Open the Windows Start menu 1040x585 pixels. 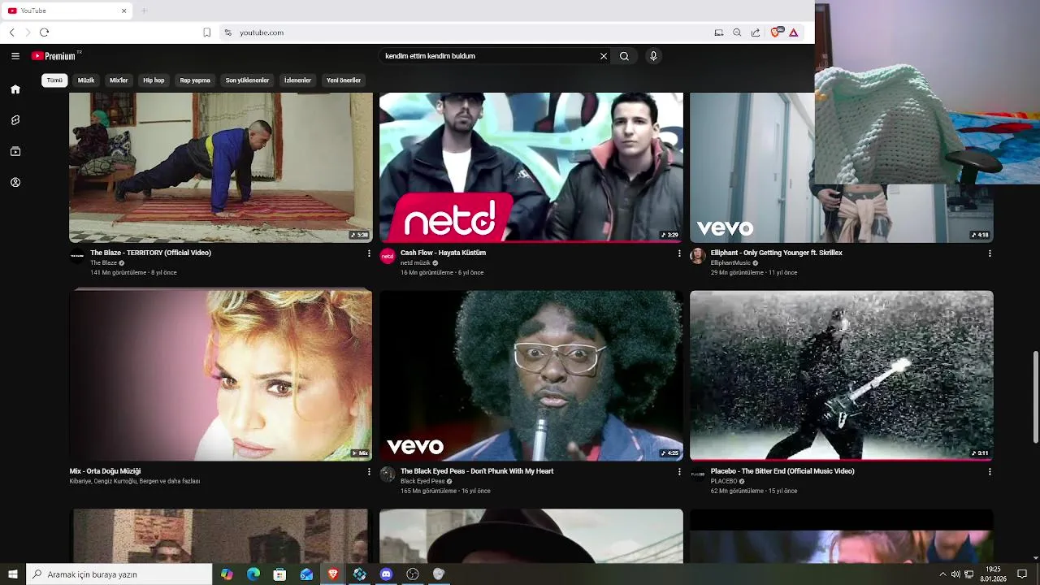tap(13, 574)
